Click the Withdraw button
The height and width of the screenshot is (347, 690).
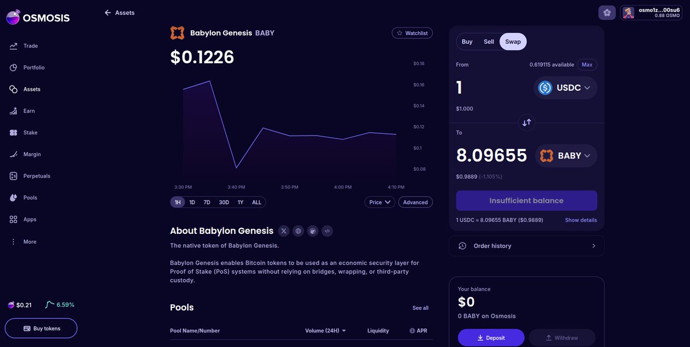[562, 338]
